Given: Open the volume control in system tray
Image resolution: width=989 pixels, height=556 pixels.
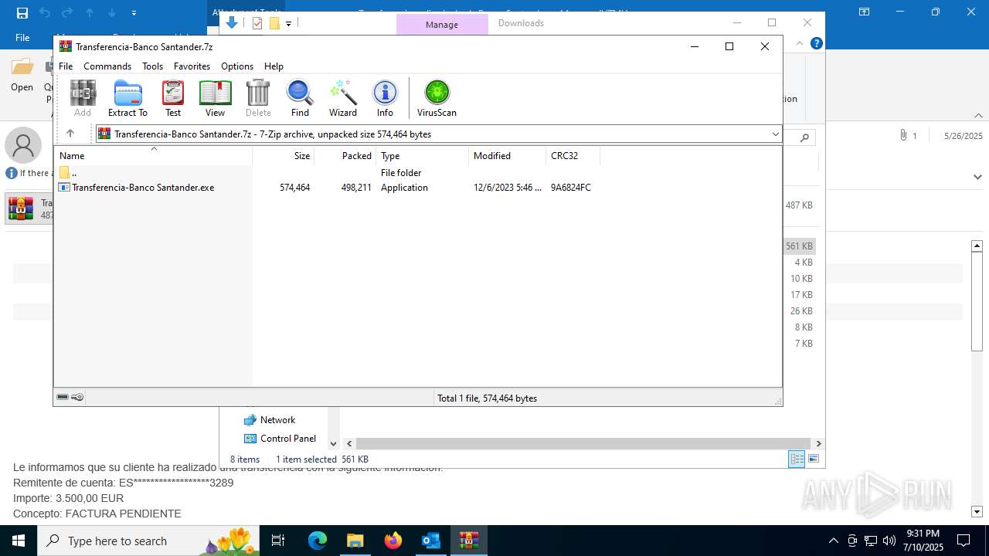Looking at the screenshot, I should coord(889,541).
